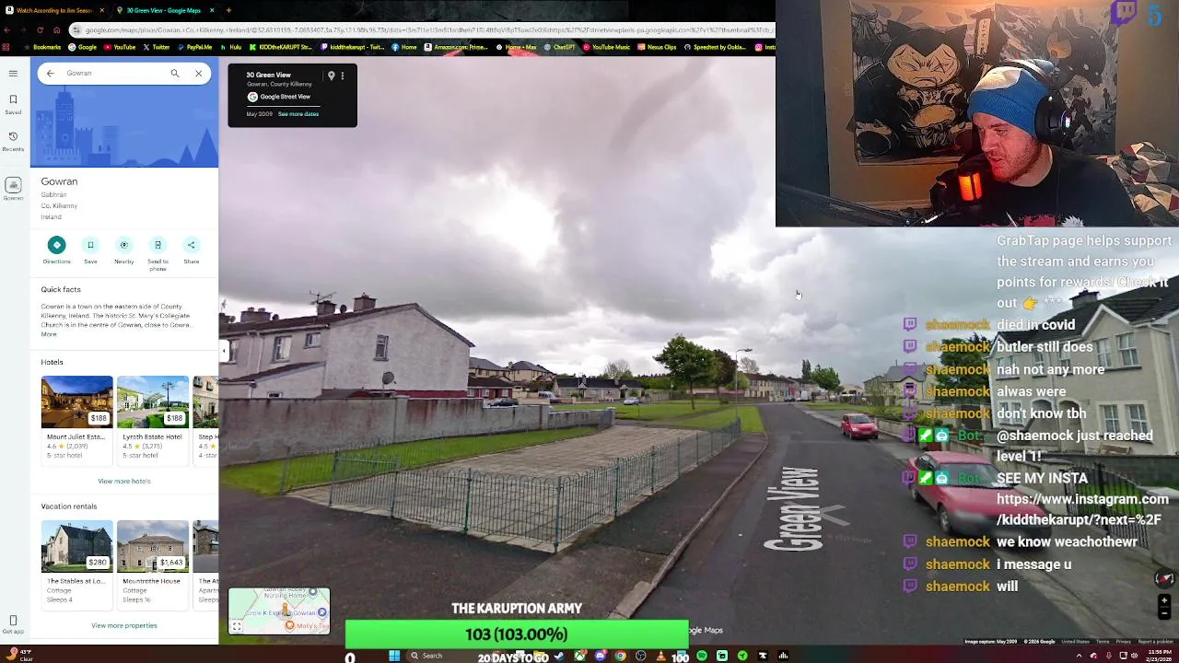Save Gowran to a list
Image resolution: width=1179 pixels, height=663 pixels.
[x=90, y=250]
